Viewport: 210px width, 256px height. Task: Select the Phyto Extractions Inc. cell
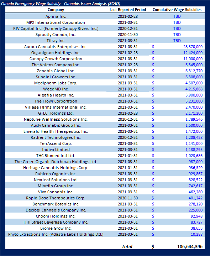click(x=56, y=234)
